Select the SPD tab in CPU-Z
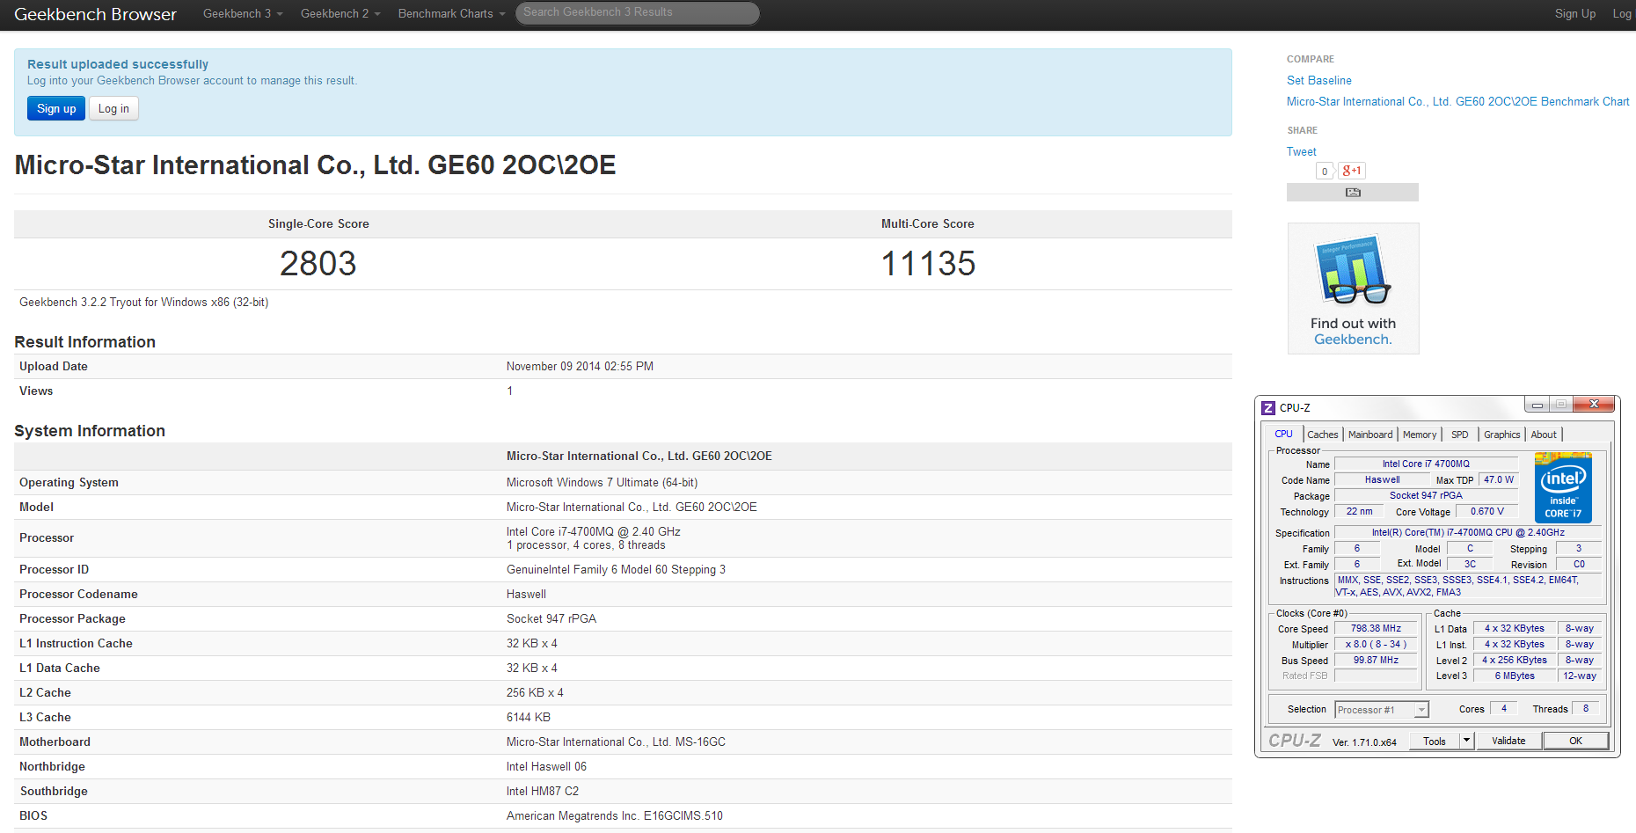Image resolution: width=1636 pixels, height=833 pixels. coord(1460,435)
